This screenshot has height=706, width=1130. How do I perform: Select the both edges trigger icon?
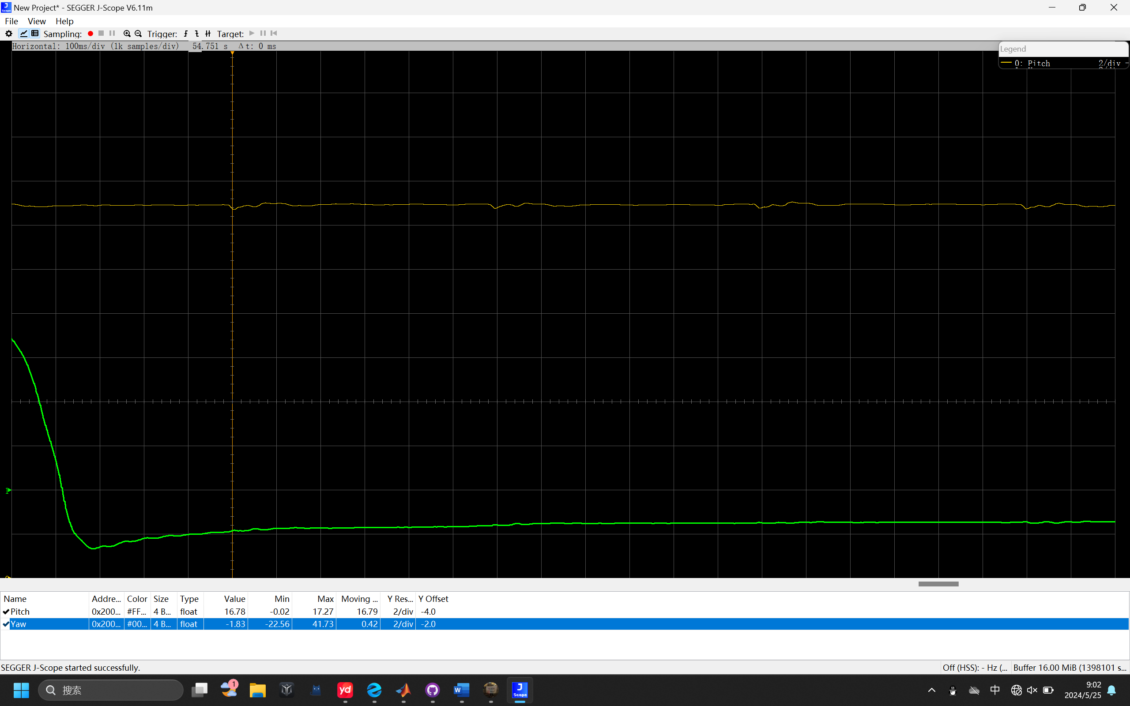pyautogui.click(x=208, y=34)
